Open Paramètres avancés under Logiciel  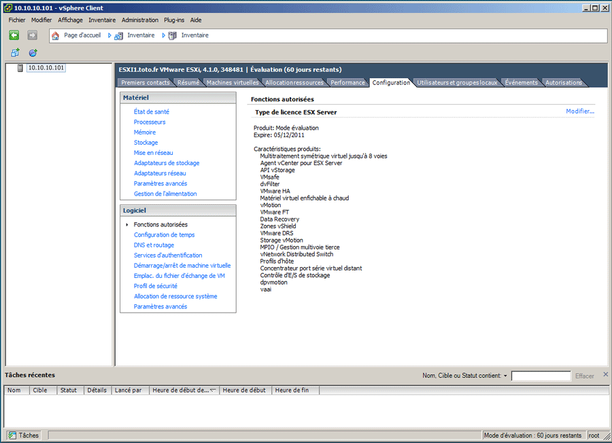click(x=160, y=306)
